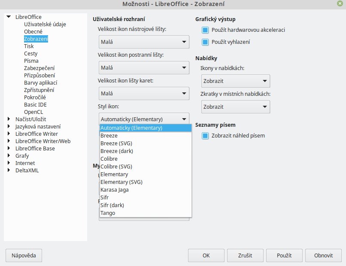346x266 pixels.
Task: Choose 'Colibre (SVG)' icon style
Action: tap(146, 167)
